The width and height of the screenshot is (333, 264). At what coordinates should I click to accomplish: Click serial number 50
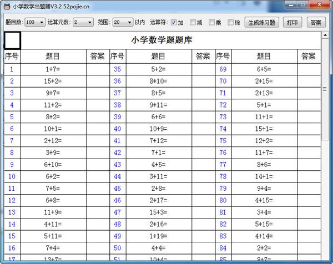click(x=118, y=248)
